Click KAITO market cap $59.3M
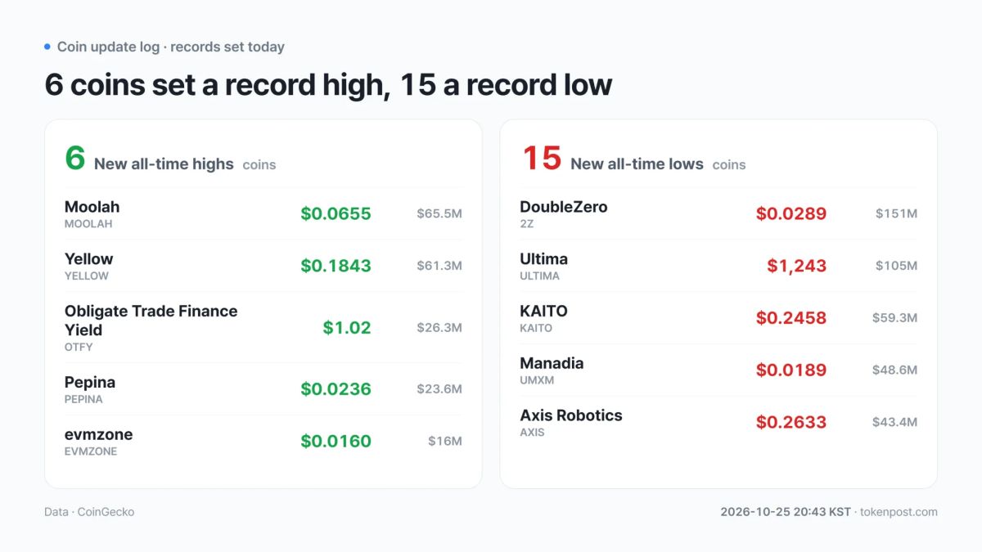982x552 pixels. pos(894,318)
